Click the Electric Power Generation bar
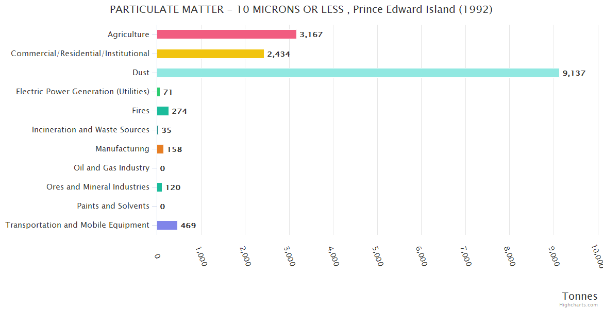The height and width of the screenshot is (309, 603). tap(158, 92)
